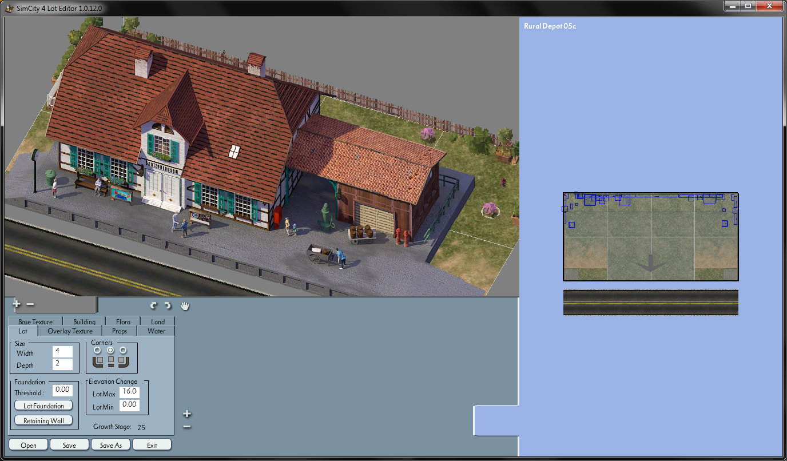This screenshot has height=461, width=787.
Task: Open the Base Texture tab
Action: click(35, 321)
